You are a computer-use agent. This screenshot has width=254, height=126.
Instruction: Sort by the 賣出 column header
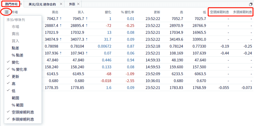click(55, 12)
